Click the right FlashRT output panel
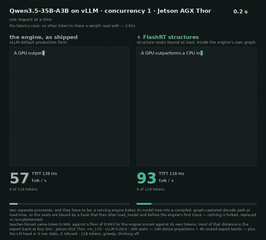This screenshot has width=266, height=240. [197, 107]
